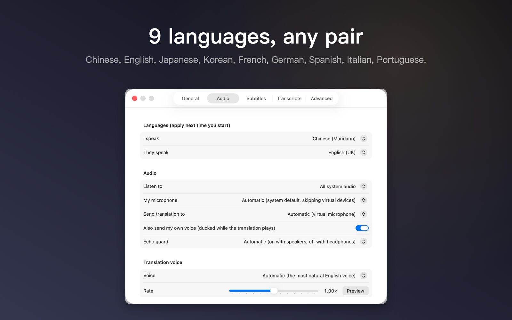This screenshot has height=320, width=512.
Task: Click the "Voice" row label
Action: 149,276
